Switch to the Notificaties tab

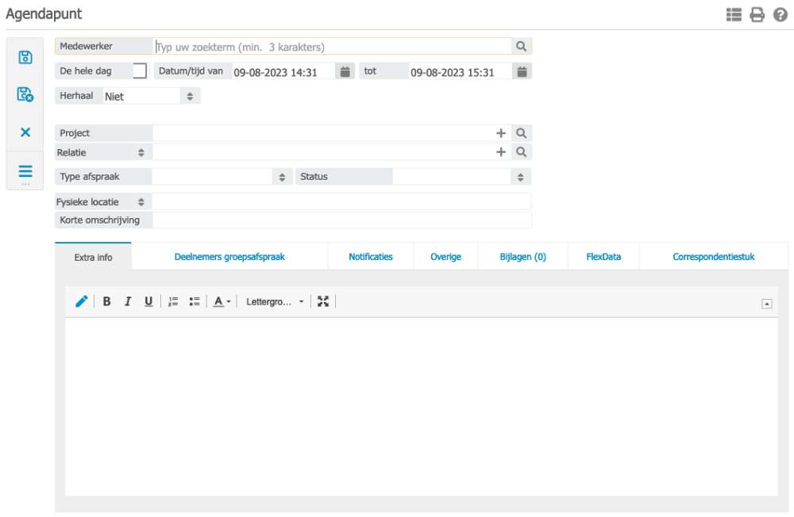click(x=371, y=256)
